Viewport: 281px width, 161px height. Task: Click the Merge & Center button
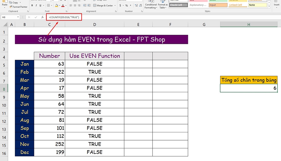tap(103, 6)
